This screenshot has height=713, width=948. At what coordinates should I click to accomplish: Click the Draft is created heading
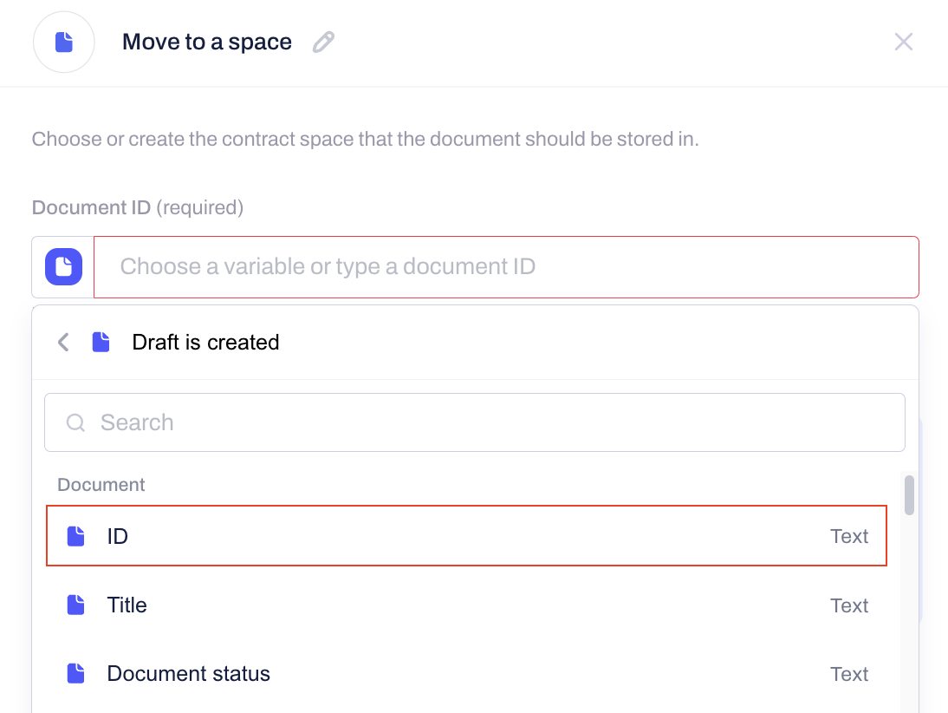(205, 342)
